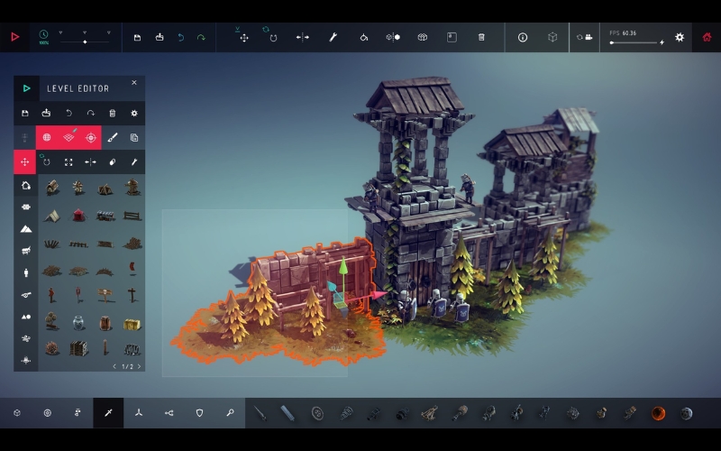Click the red play simulation button
Image resolution: width=721 pixels, height=451 pixels.
pos(14,37)
